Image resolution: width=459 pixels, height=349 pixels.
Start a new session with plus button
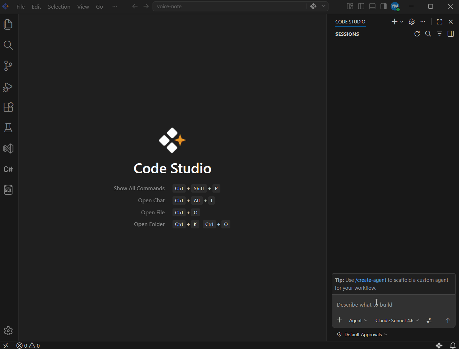tap(395, 22)
